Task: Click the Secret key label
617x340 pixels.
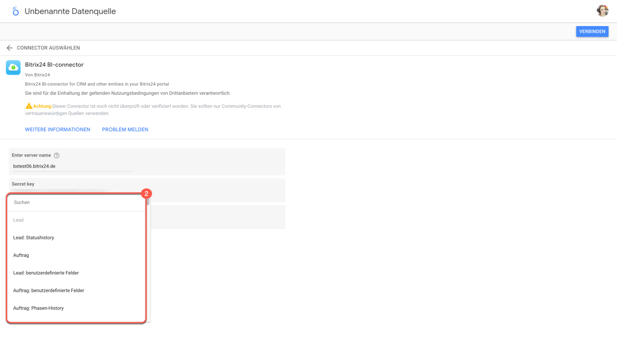Action: [x=23, y=184]
